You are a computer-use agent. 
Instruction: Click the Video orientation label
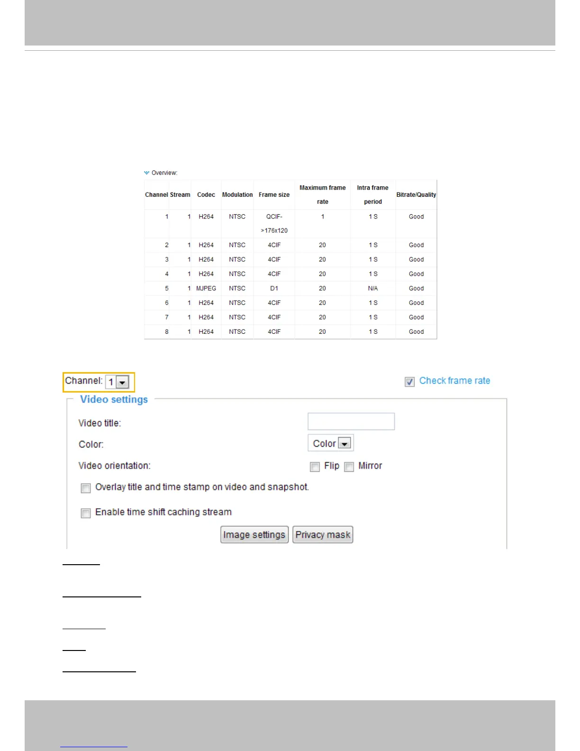(x=114, y=466)
